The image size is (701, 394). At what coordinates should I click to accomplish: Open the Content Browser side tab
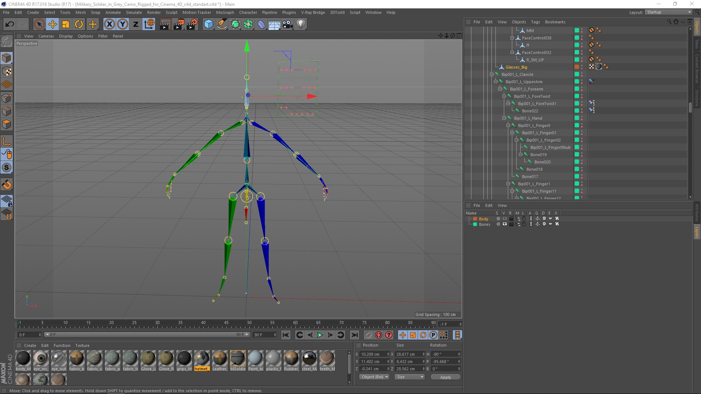click(x=697, y=69)
